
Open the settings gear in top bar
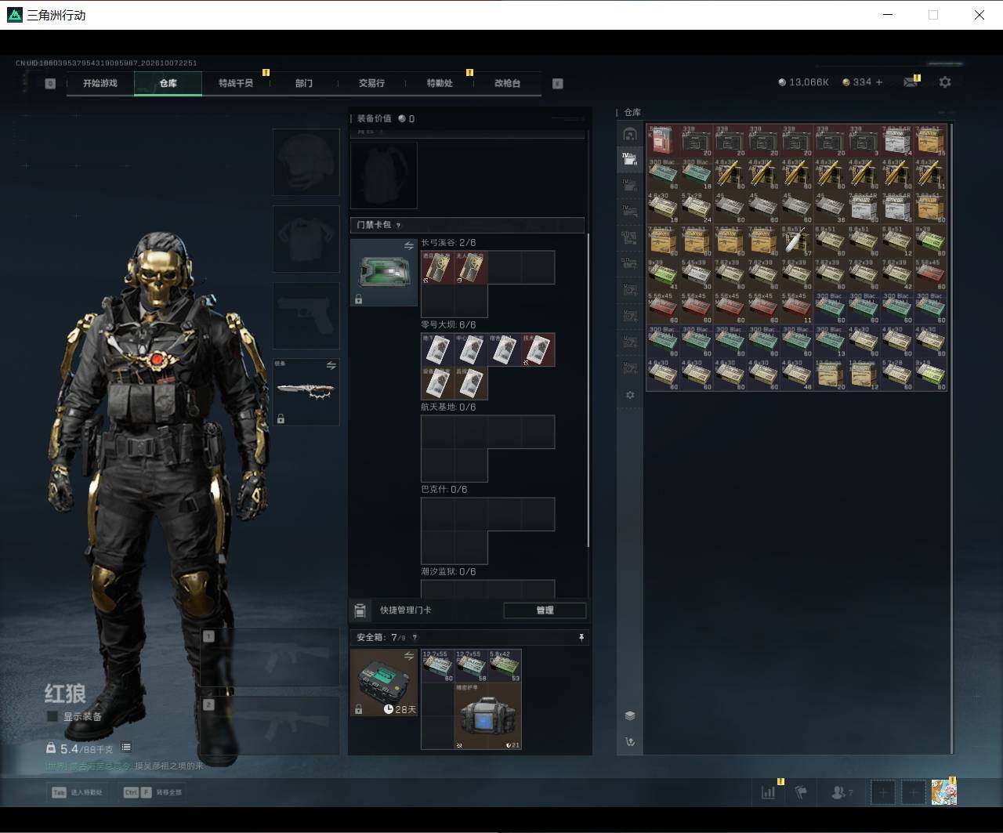click(x=945, y=82)
